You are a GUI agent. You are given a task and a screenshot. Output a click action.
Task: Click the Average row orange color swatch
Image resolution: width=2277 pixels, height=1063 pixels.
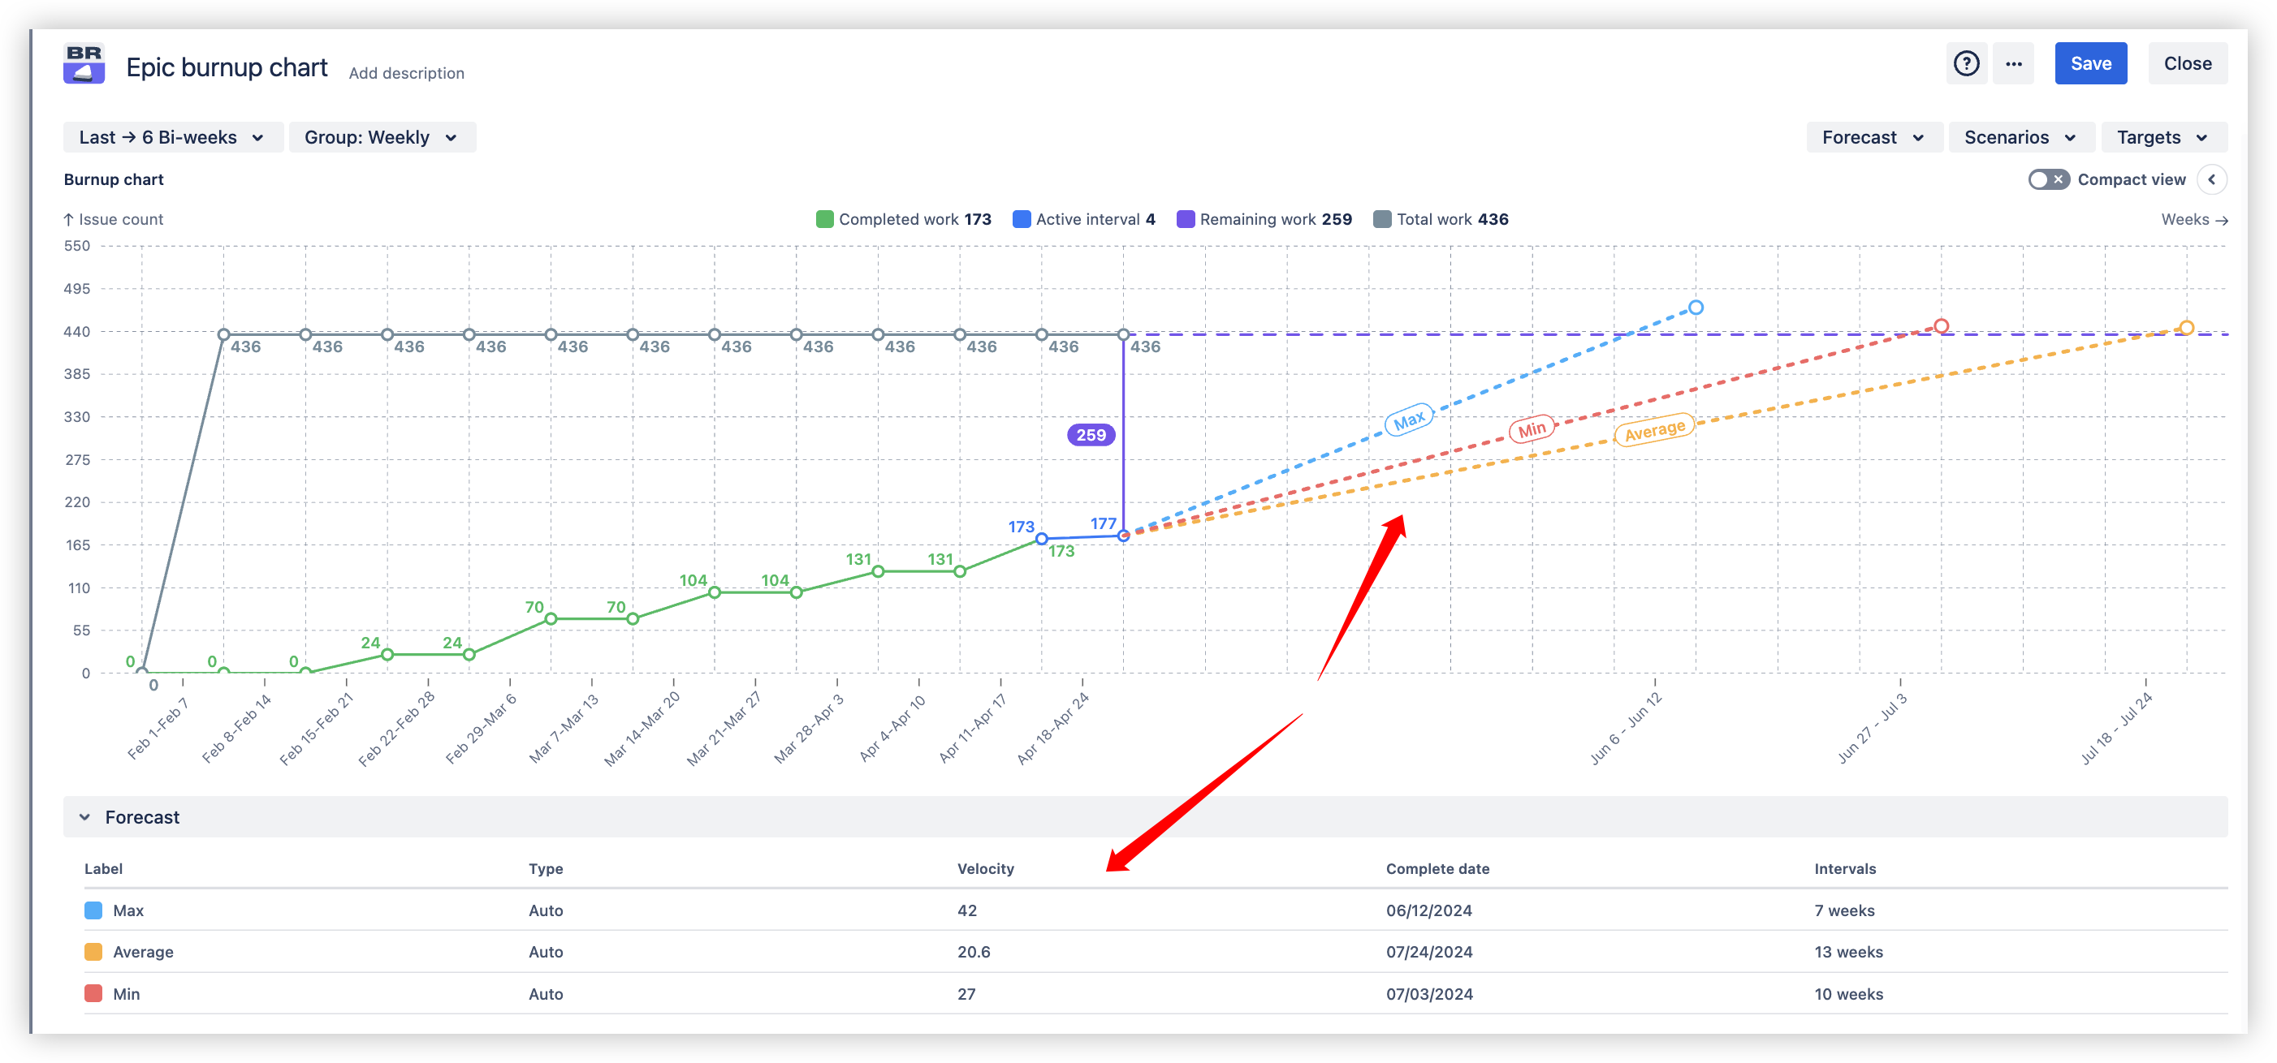click(93, 952)
